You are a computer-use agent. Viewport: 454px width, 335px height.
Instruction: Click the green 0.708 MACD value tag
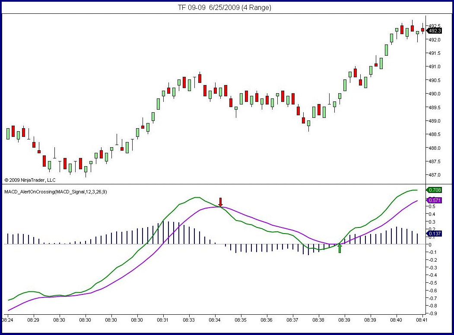point(434,190)
